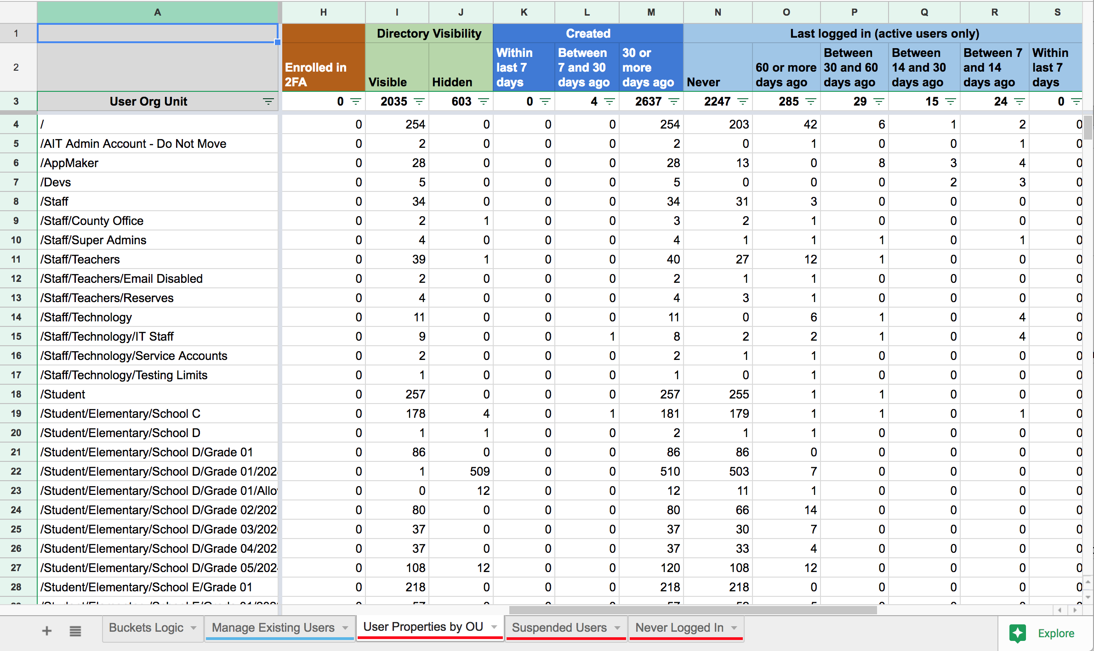
Task: Open Suspended Users tab dropdown arrow
Action: pyautogui.click(x=617, y=628)
